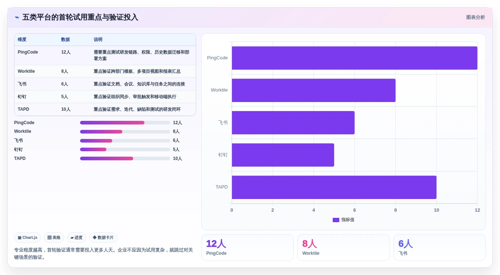Click the Worktile label on chart axis
Screen dimensions: 500x275
[219, 90]
